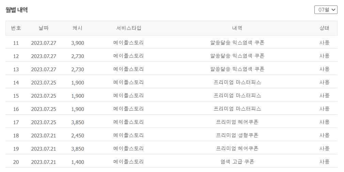Click 메이플스토리 service type in row 15

click(x=129, y=96)
